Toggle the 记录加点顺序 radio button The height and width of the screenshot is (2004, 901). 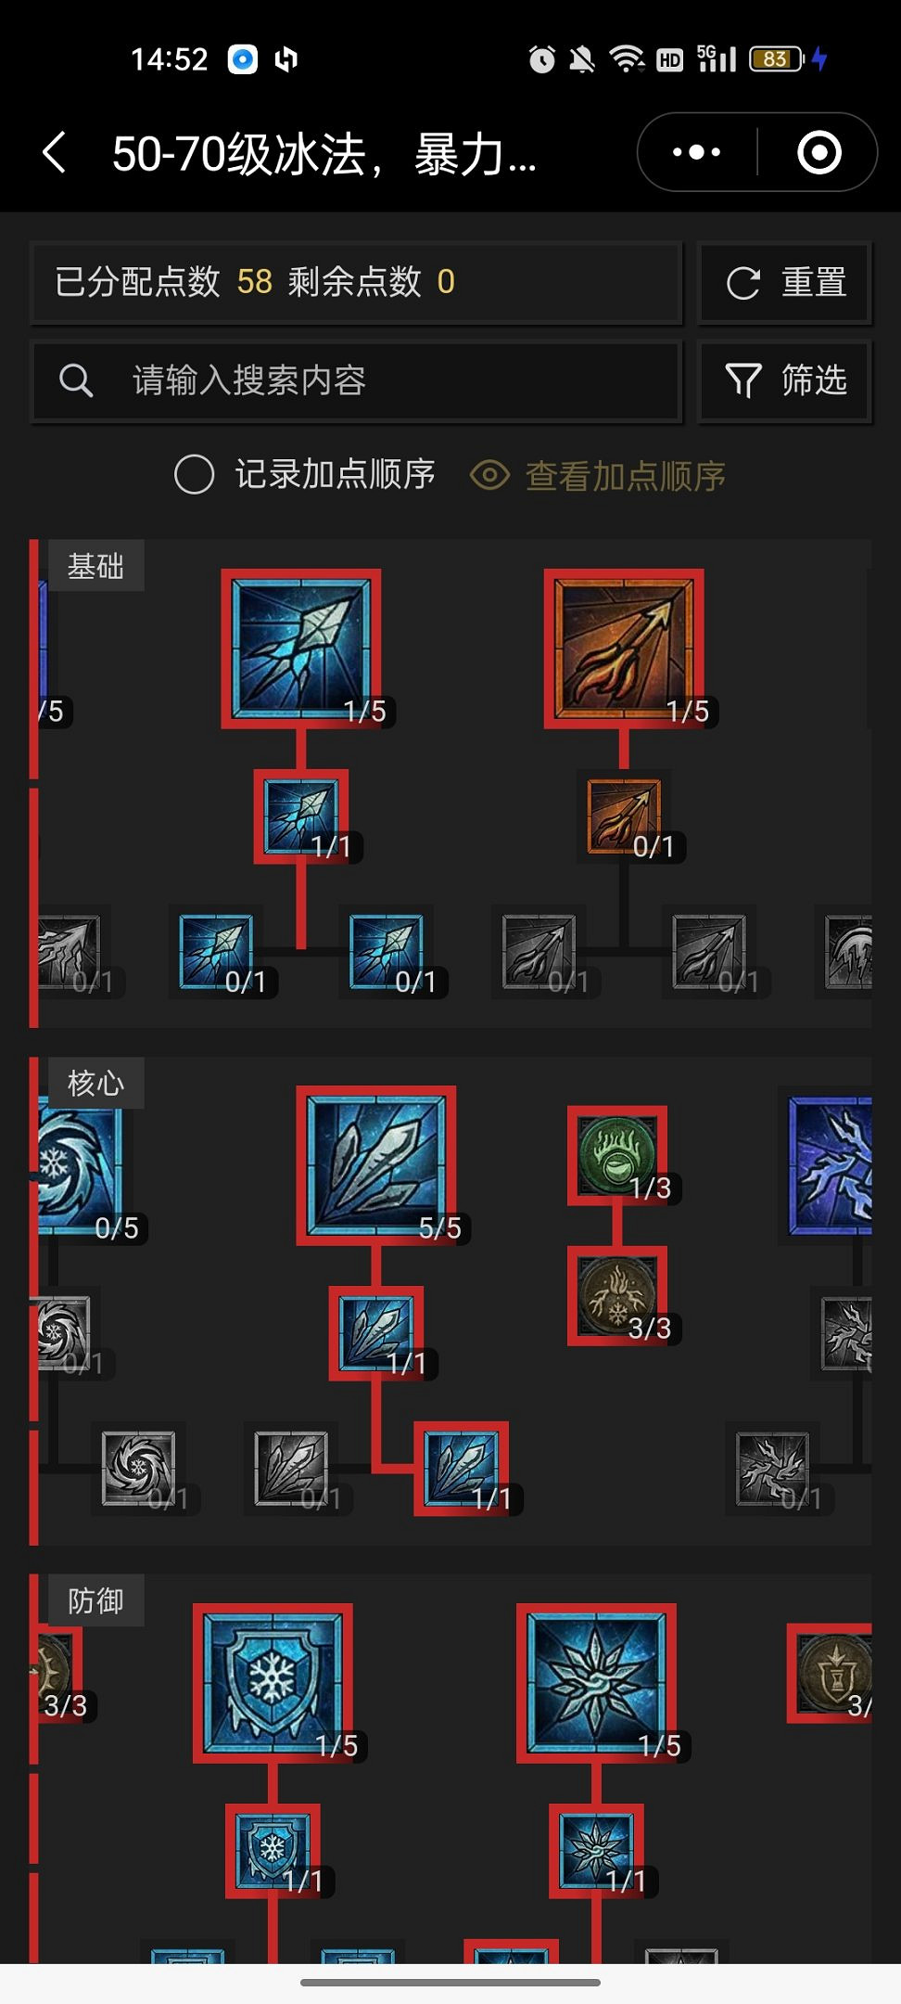tap(195, 474)
